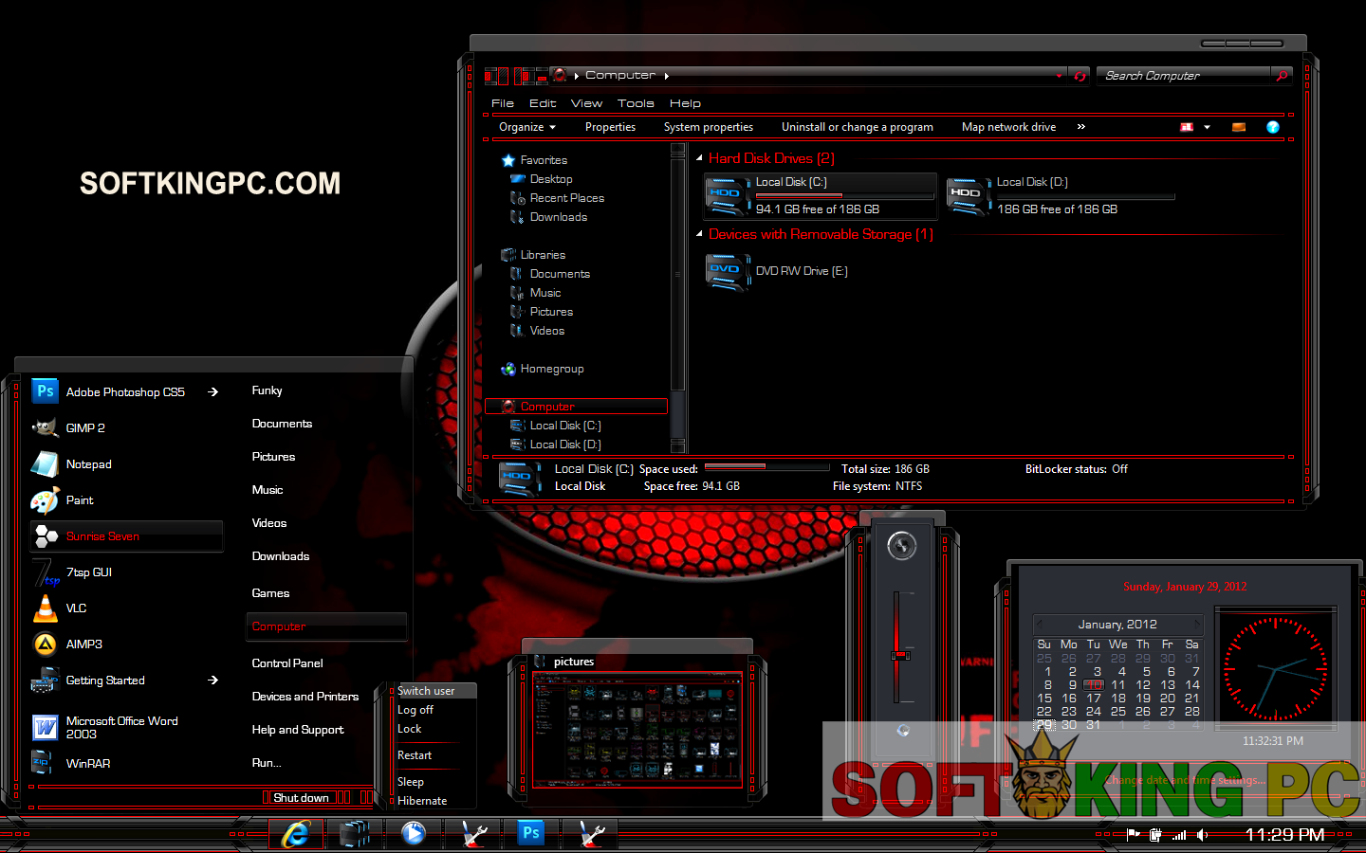Click Map network drive

tap(1008, 127)
